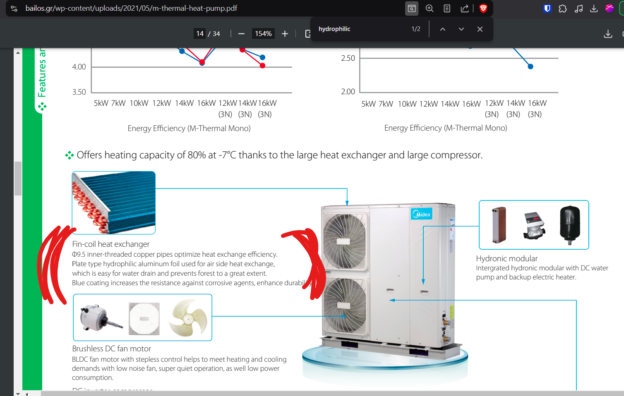
Task: Click the media control music note icon
Action: [578, 8]
